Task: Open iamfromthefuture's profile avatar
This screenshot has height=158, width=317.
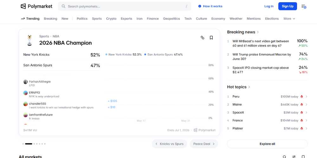Action: pyautogui.click(x=25, y=115)
